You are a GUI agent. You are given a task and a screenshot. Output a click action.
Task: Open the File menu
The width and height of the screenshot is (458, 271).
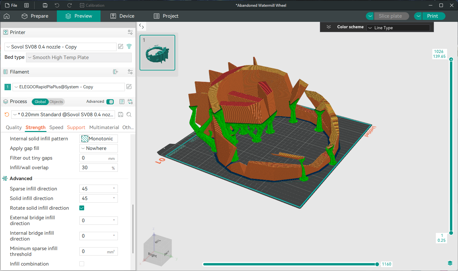coord(11,5)
